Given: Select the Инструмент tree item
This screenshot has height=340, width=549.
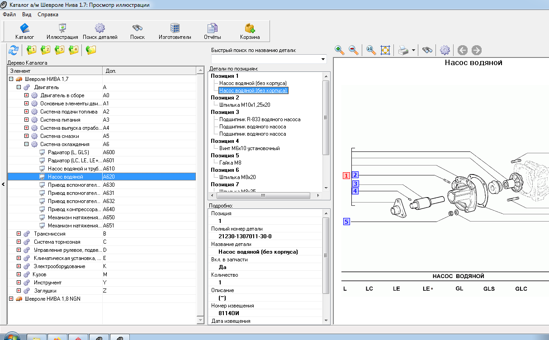Looking at the screenshot, I should point(47,283).
